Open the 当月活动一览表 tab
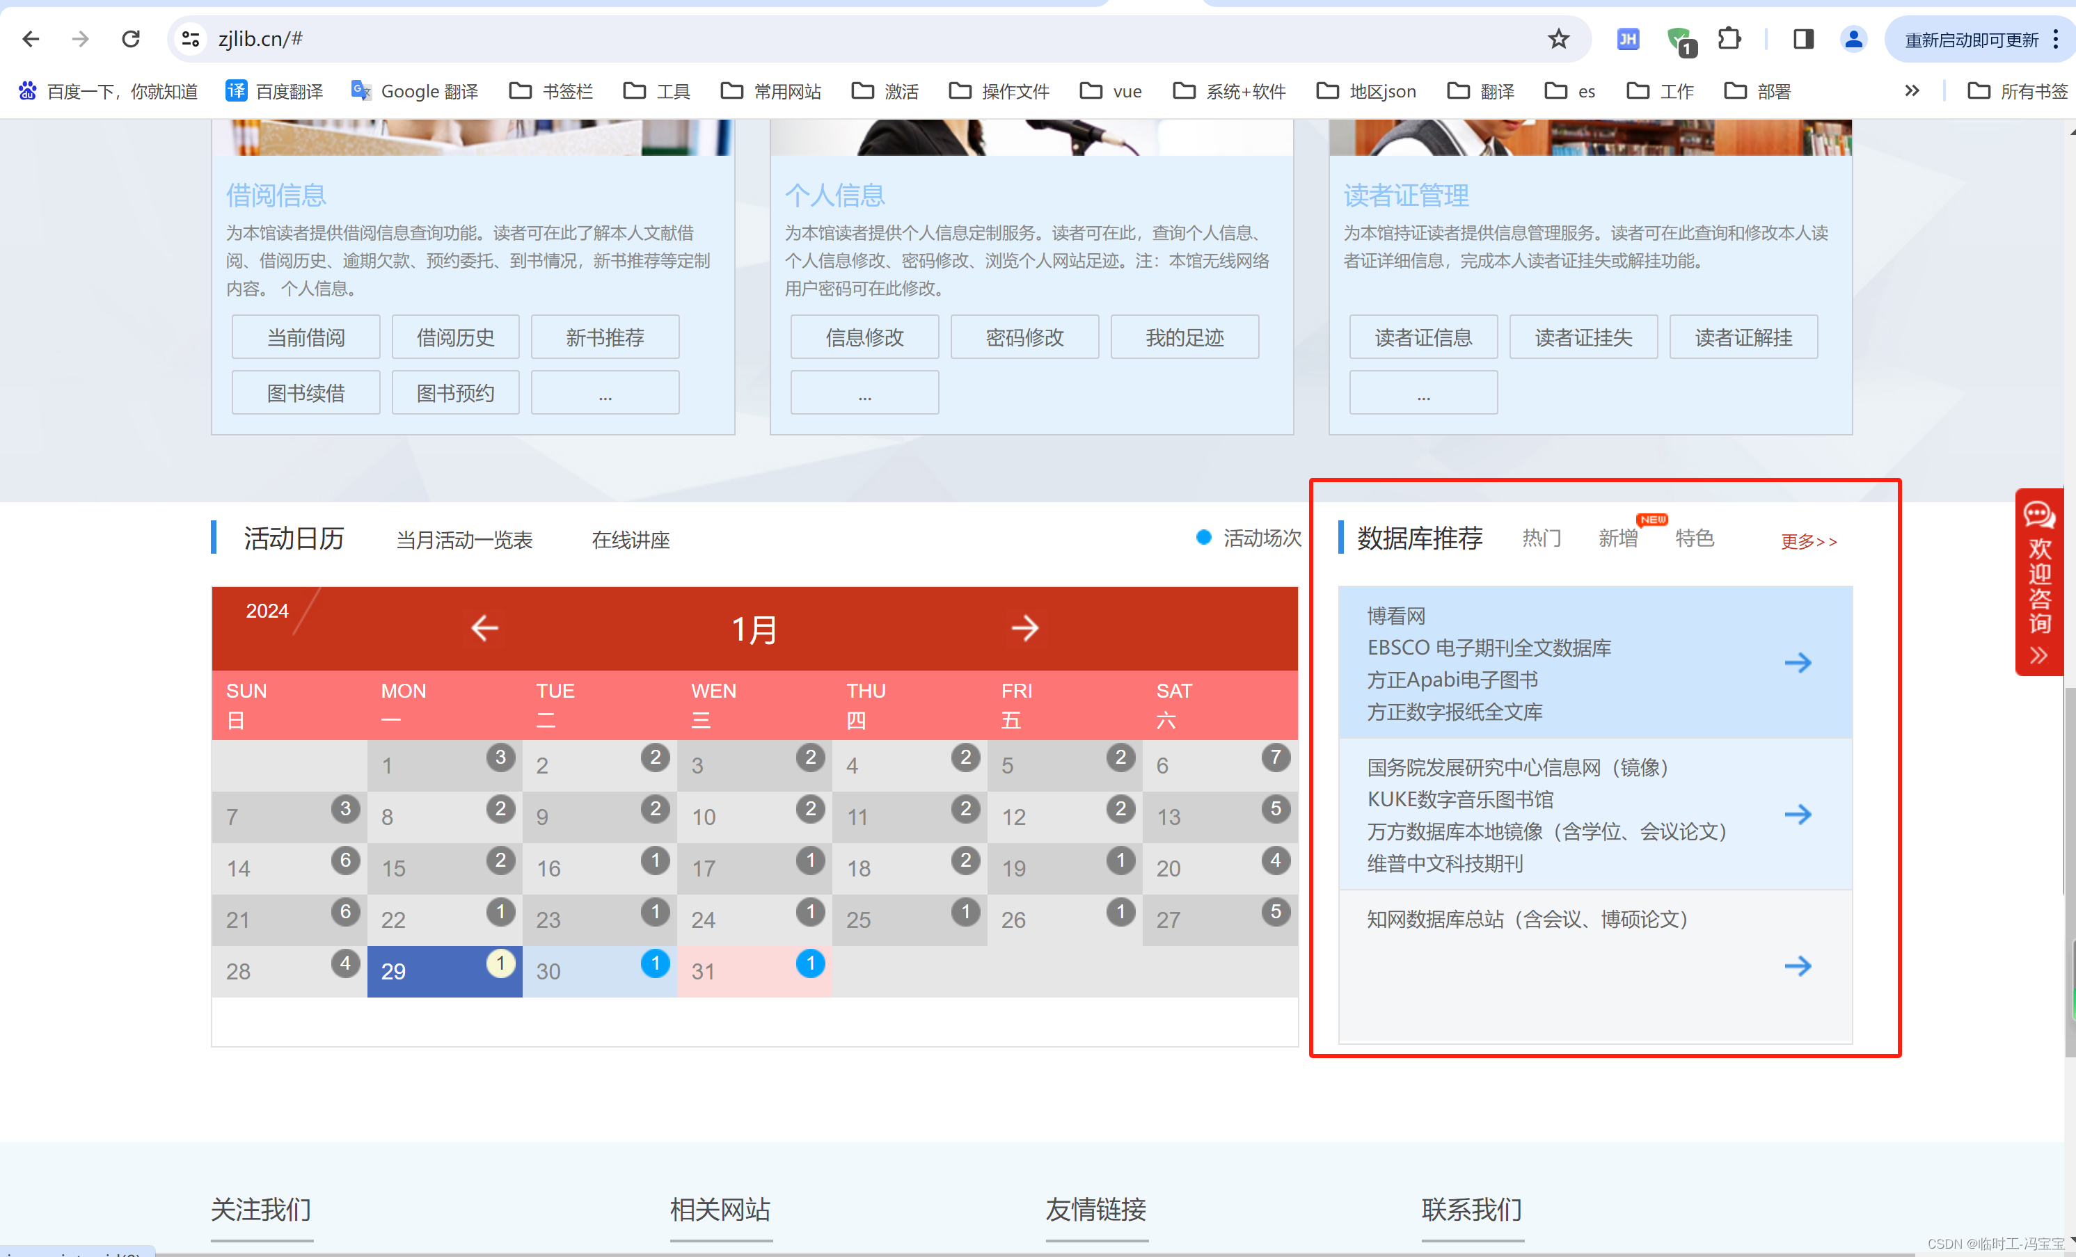The height and width of the screenshot is (1257, 2076). (x=464, y=540)
